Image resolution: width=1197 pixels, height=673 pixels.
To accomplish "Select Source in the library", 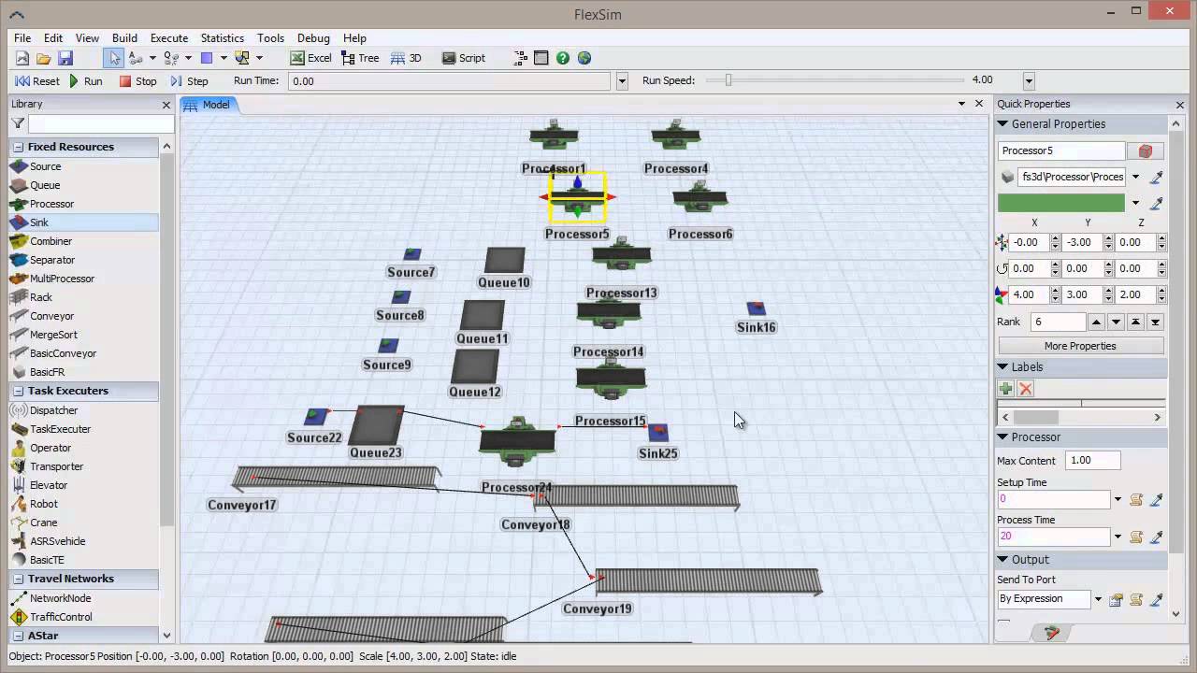I will tap(45, 166).
